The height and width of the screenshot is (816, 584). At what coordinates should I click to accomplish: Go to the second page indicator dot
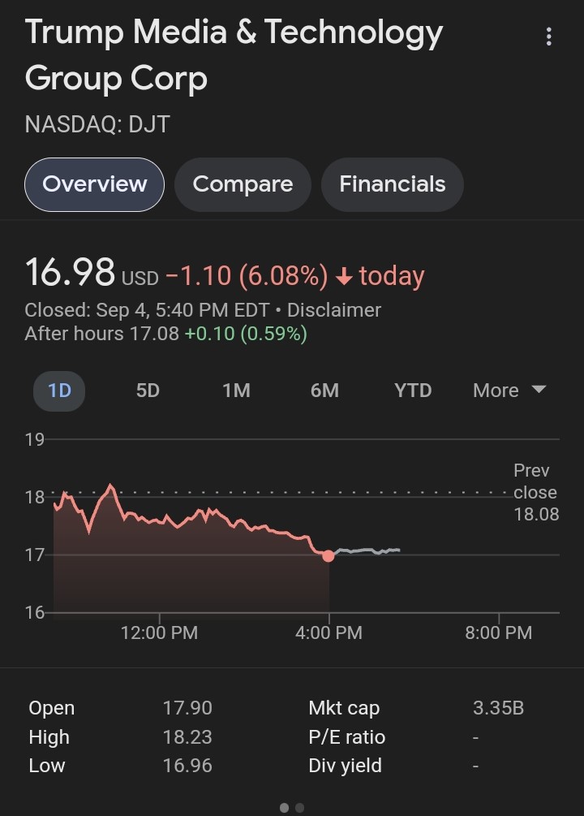click(299, 808)
